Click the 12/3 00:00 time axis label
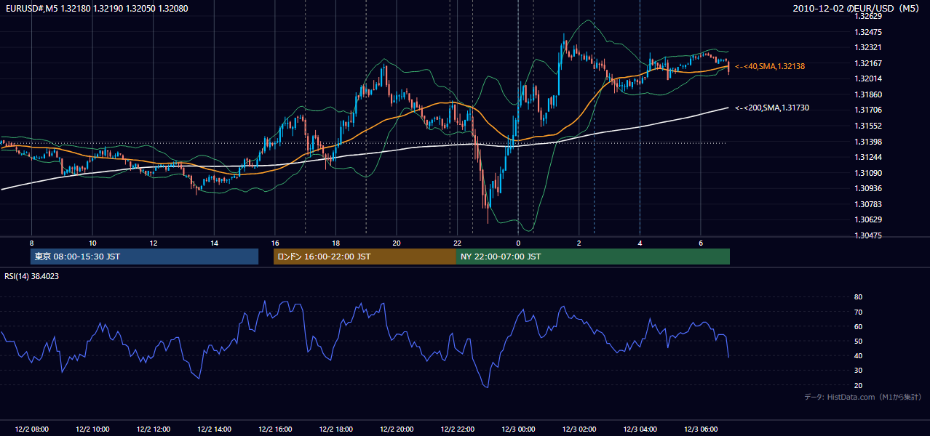This screenshot has width=930, height=436. tap(518, 429)
